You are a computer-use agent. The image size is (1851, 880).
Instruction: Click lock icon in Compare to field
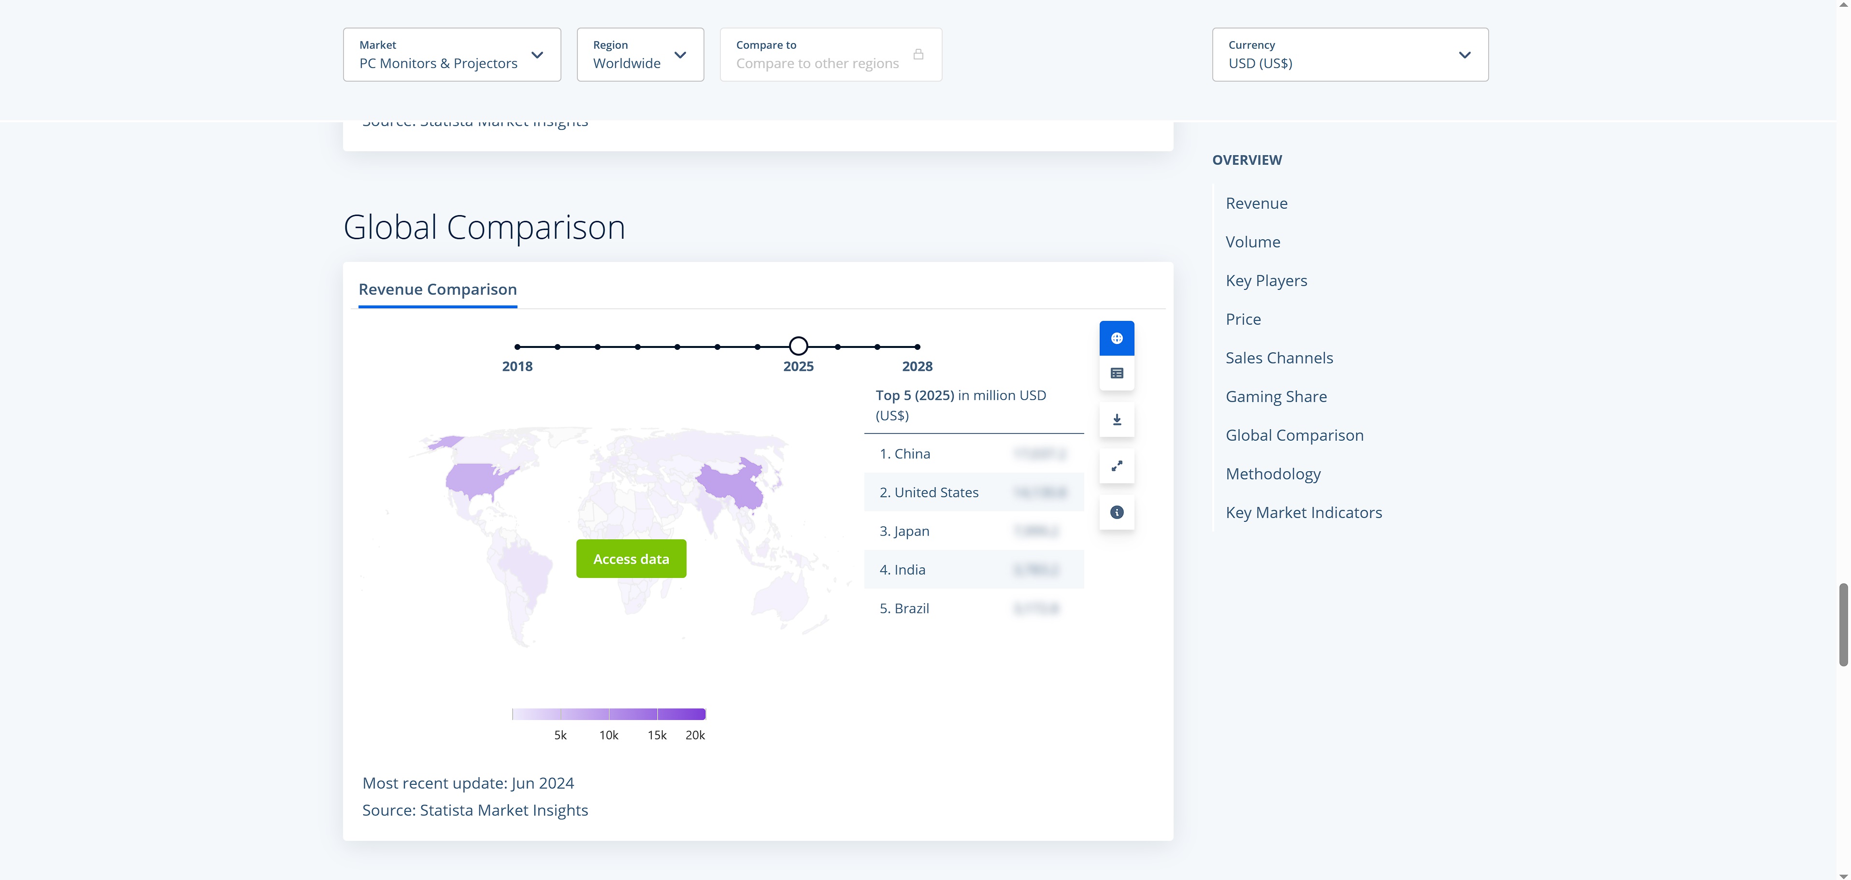point(918,55)
